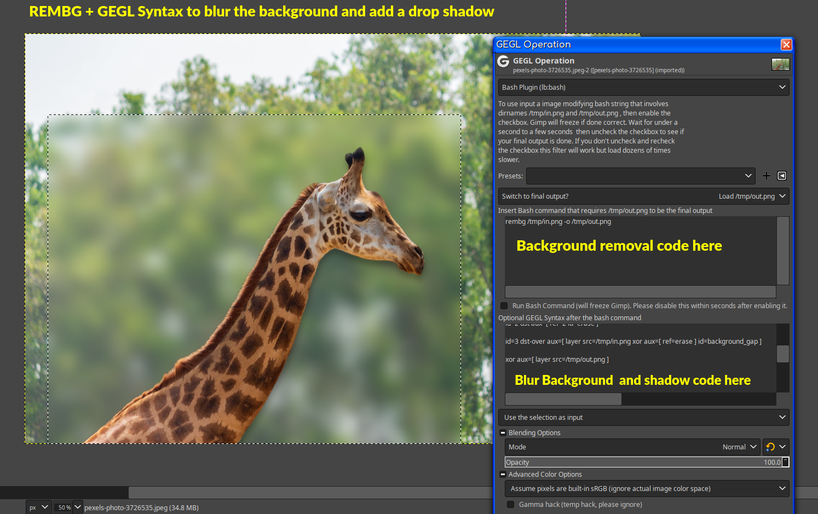This screenshot has height=514, width=818.
Task: Open the manage presets menu icon
Action: click(782, 176)
